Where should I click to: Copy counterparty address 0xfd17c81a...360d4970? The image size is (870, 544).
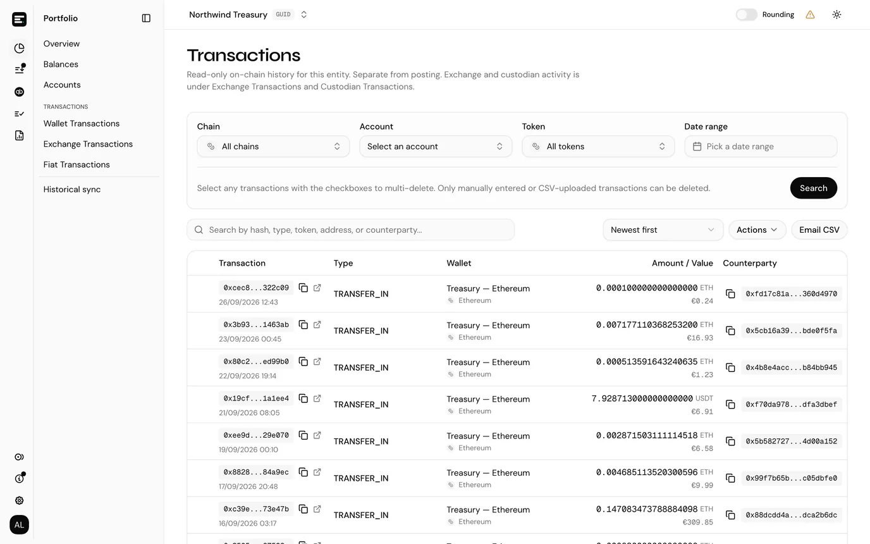(730, 294)
